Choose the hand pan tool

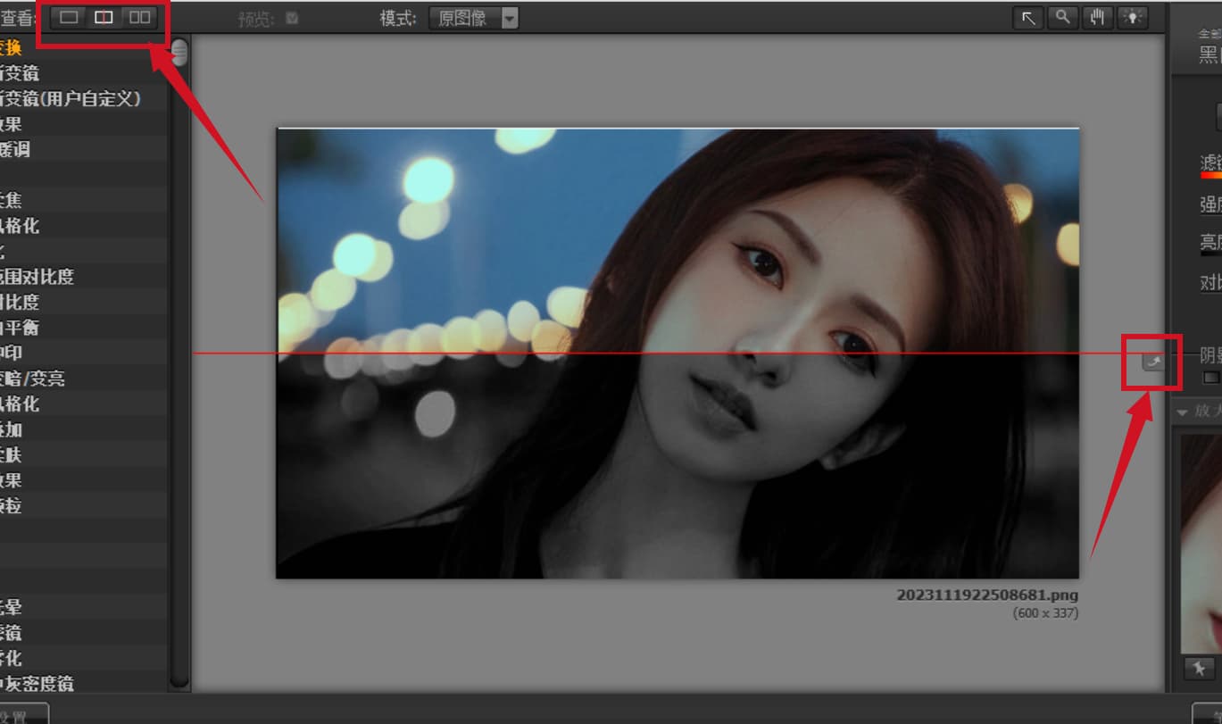pyautogui.click(x=1096, y=18)
